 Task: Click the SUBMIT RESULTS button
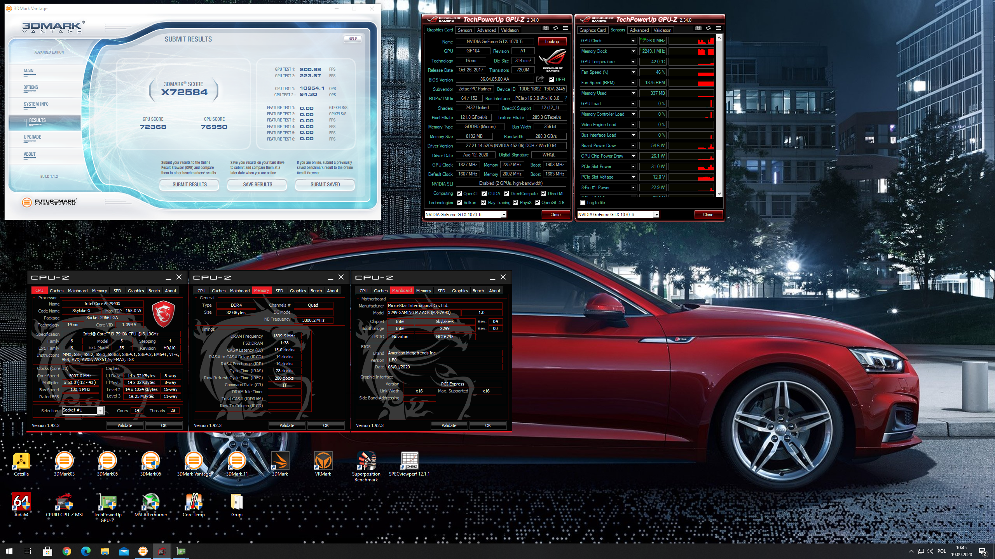tap(190, 185)
